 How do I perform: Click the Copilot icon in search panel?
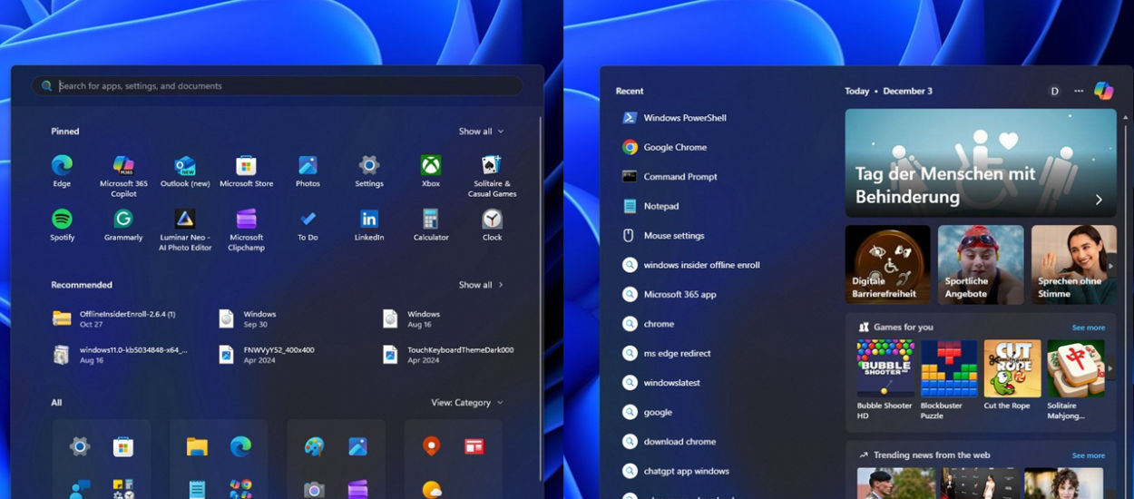[1103, 91]
